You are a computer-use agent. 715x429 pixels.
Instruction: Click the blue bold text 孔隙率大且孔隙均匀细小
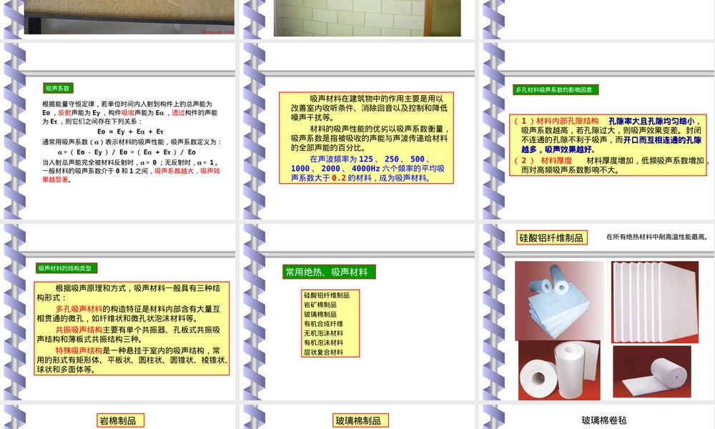coord(652,121)
